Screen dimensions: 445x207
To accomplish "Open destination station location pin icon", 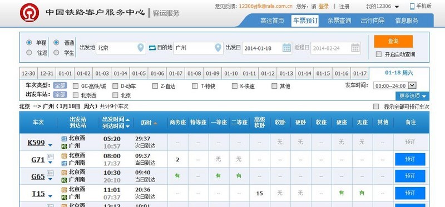I will (x=217, y=48).
